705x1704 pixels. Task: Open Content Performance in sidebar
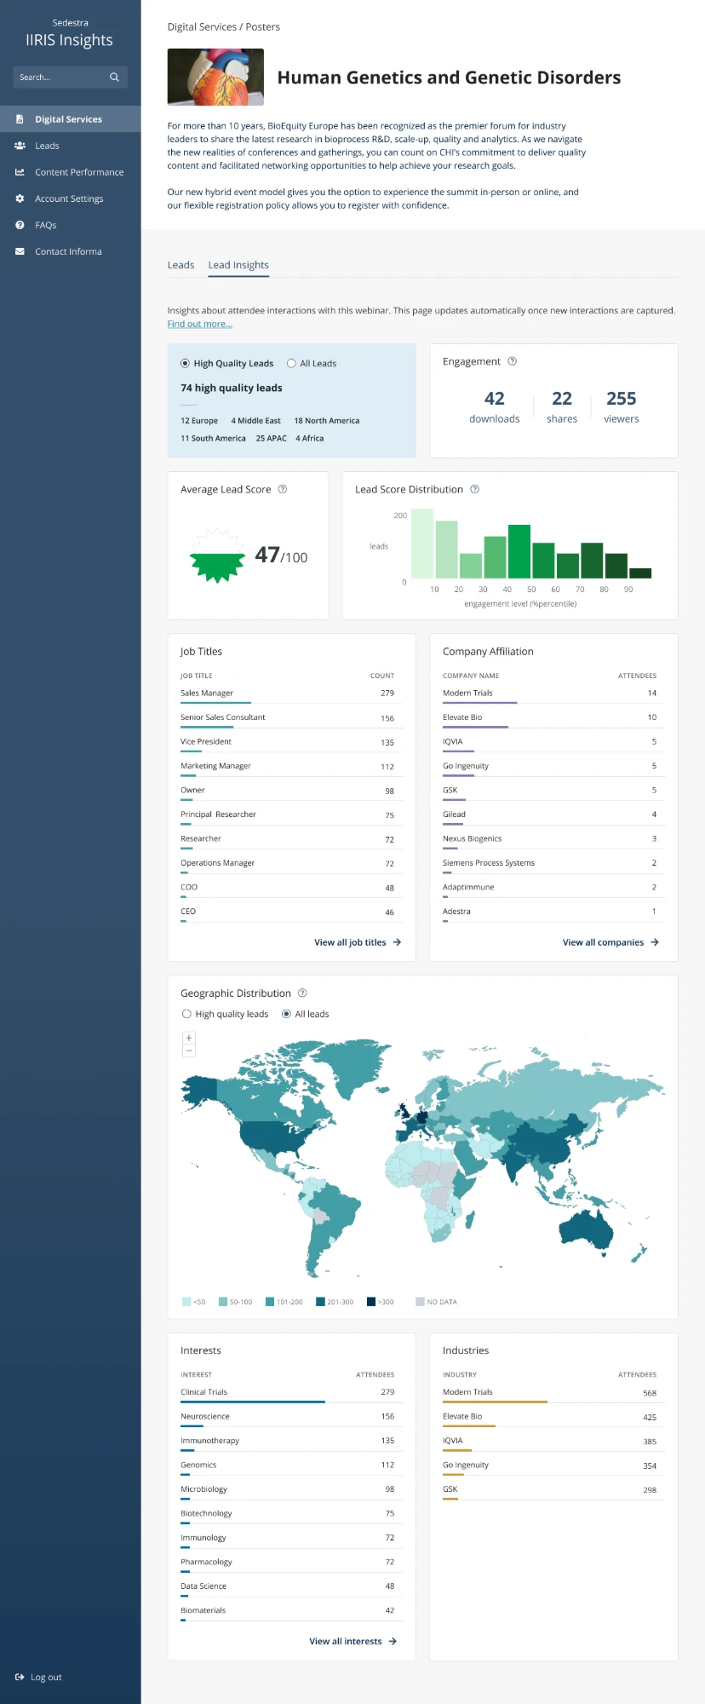point(70,172)
